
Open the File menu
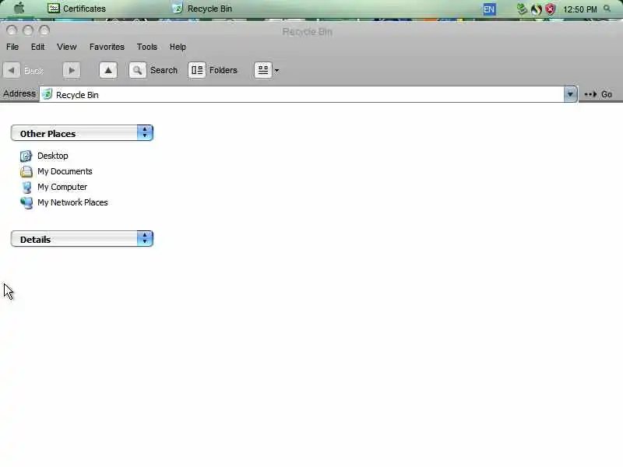[x=12, y=47]
